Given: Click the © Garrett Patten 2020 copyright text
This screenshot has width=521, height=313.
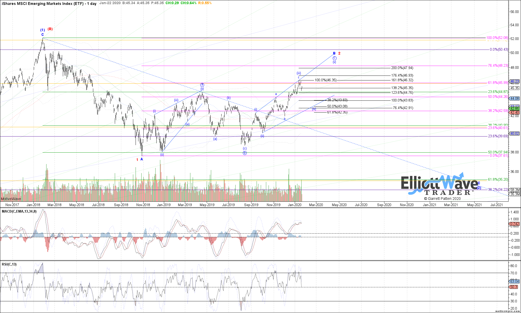Looking at the screenshot, I should coord(442,199).
